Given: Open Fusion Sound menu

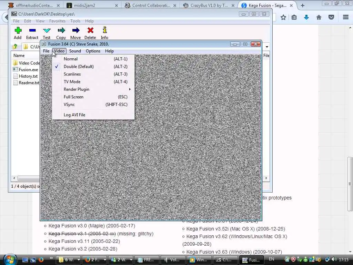Looking at the screenshot, I should pyautogui.click(x=75, y=51).
